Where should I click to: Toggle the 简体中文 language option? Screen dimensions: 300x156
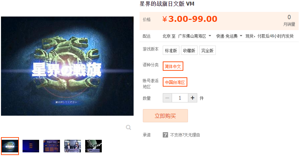[173, 66]
